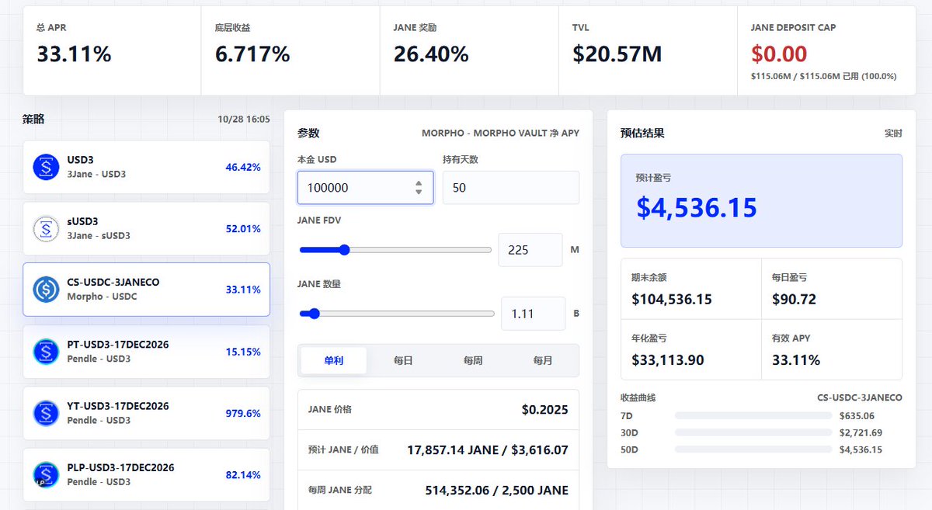Click the USD3 strategy token icon

[x=46, y=167]
